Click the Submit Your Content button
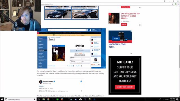Image resolution: width=180 pixels, height=101 pixels. [x=125, y=87]
